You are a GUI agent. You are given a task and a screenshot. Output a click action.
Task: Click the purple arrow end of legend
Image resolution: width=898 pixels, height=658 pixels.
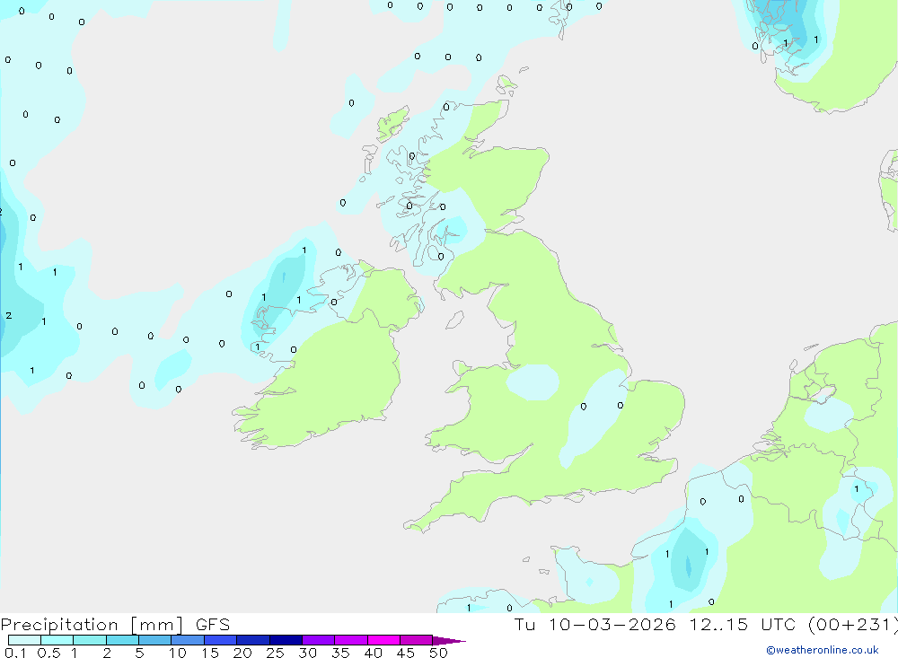tap(448, 641)
